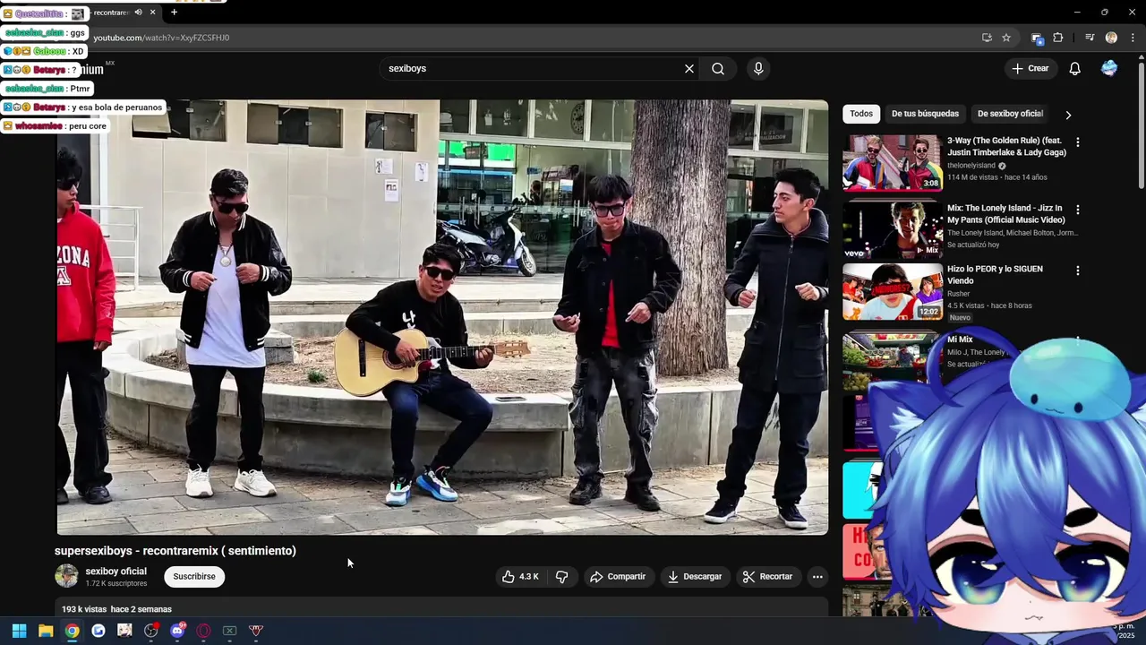The width and height of the screenshot is (1146, 645).
Task: Click Chrome icon in the taskbar
Action: tap(72, 631)
